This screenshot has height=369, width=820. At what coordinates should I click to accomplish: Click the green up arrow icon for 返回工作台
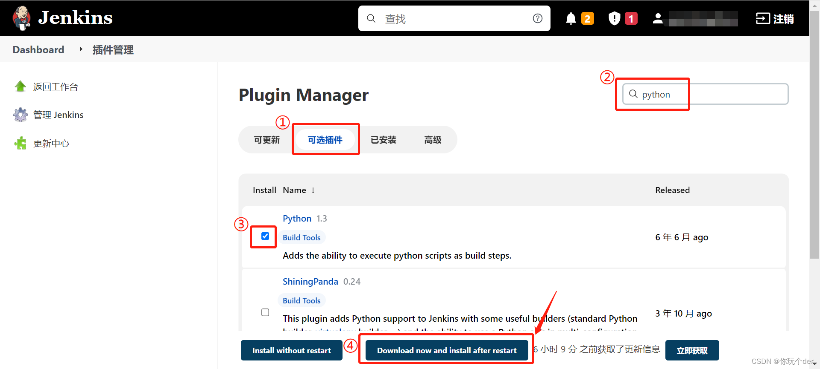point(20,86)
